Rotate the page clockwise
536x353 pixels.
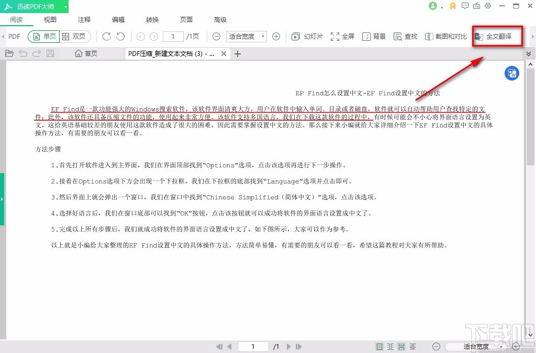point(106,37)
